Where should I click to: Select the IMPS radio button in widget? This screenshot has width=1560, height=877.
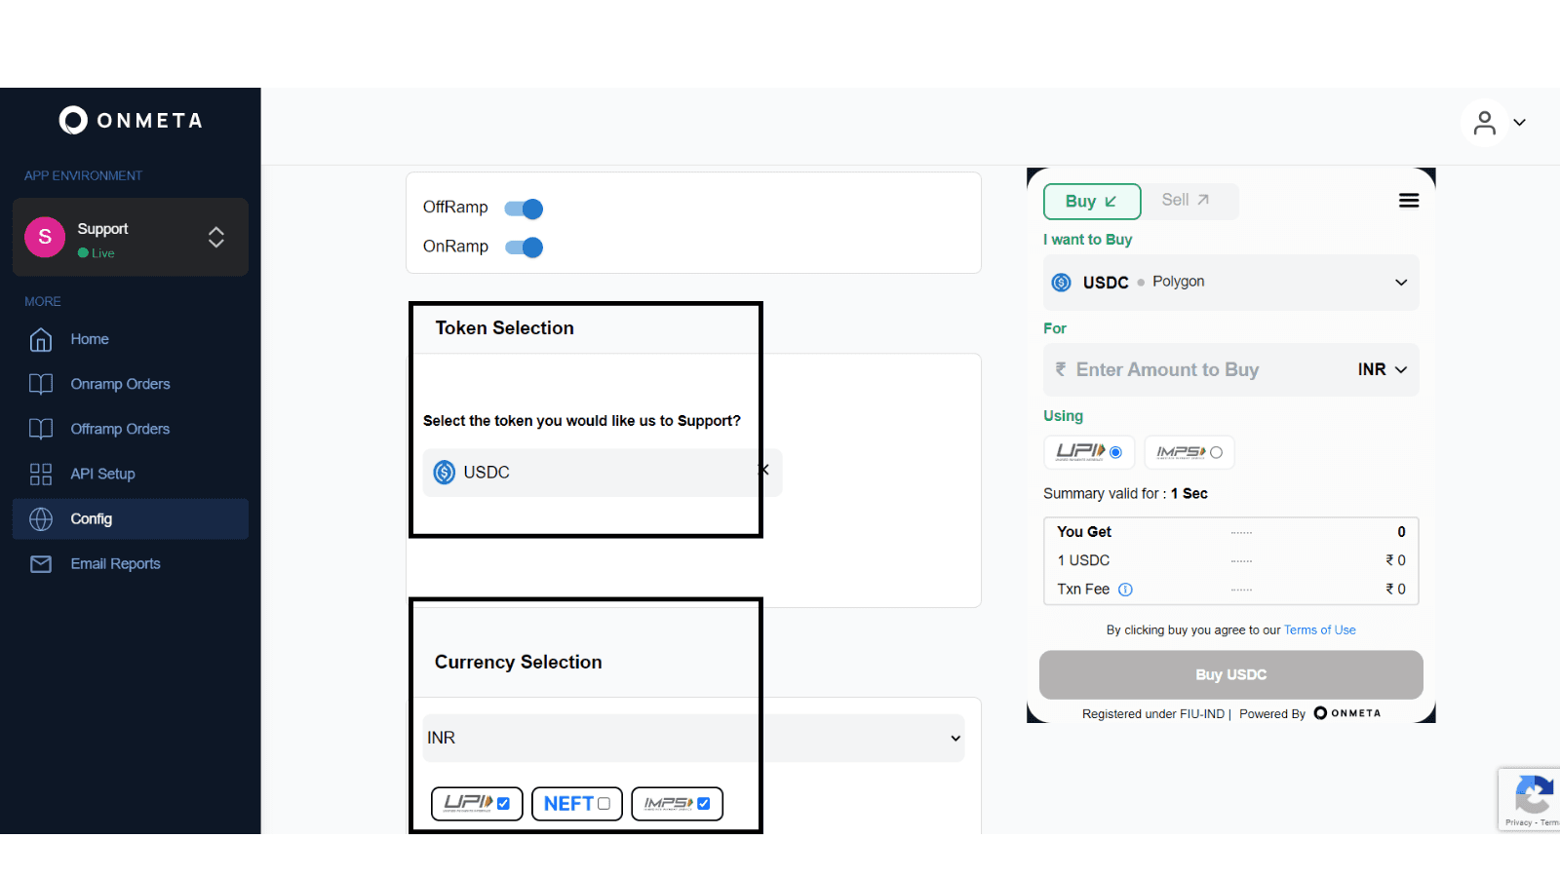click(1216, 452)
